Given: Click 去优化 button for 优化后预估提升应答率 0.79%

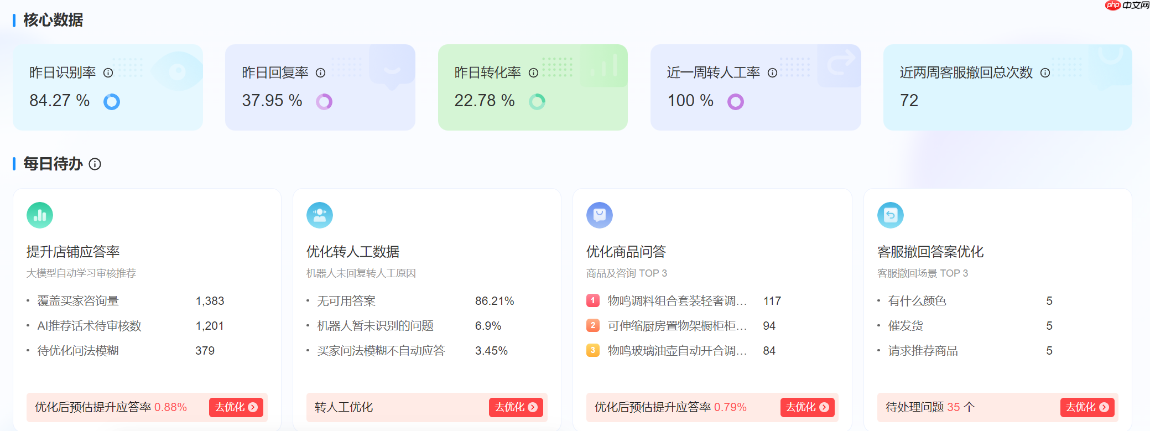Looking at the screenshot, I should (807, 407).
